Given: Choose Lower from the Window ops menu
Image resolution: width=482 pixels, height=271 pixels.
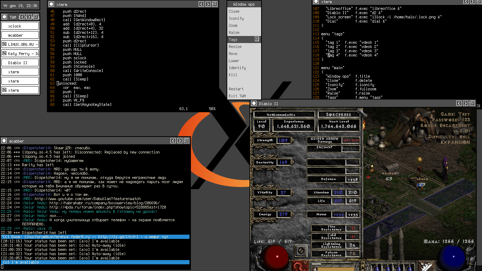Looking at the screenshot, I should [x=244, y=61].
